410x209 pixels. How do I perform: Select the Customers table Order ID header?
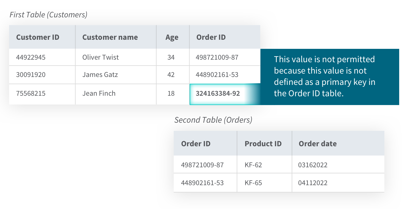[225, 37]
